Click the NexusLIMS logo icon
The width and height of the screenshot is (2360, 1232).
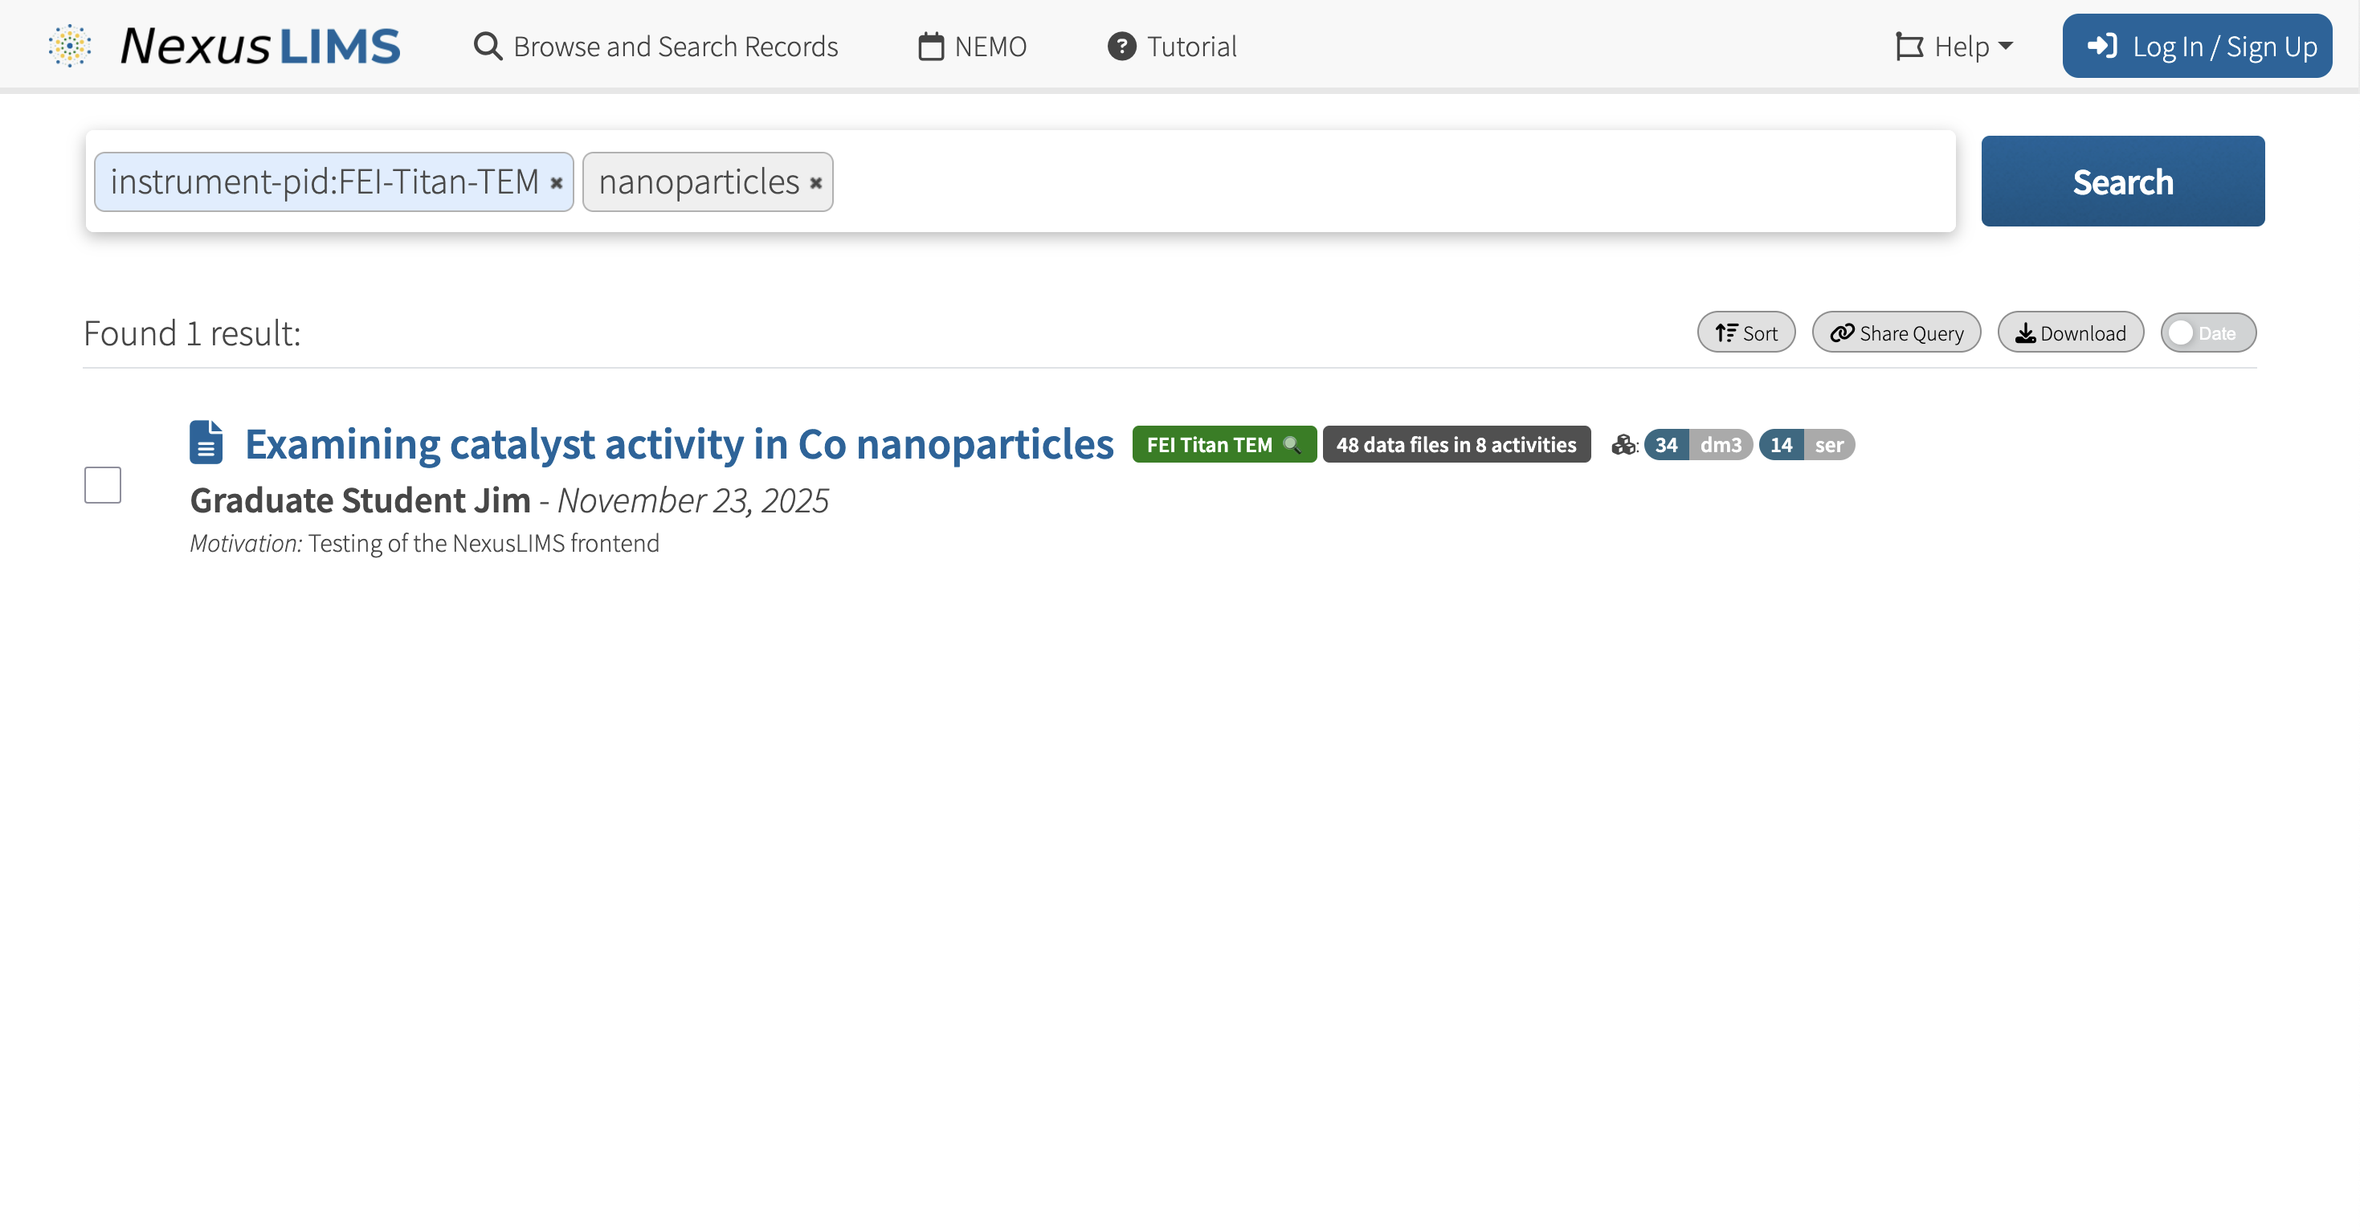(x=70, y=46)
